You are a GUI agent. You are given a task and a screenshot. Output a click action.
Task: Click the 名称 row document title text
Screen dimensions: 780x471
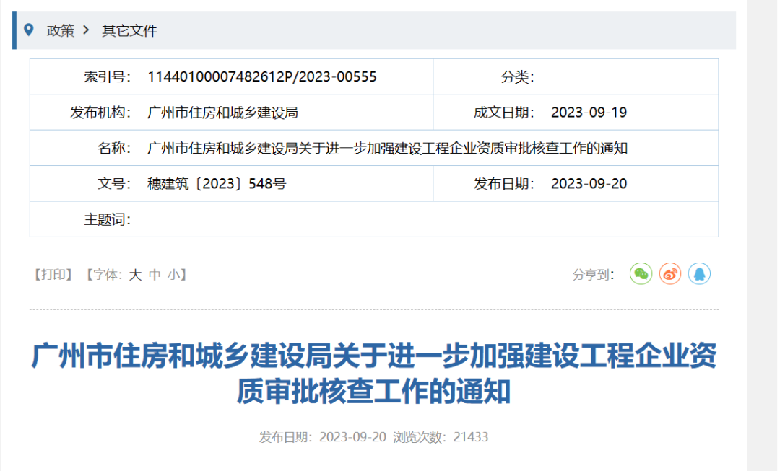(x=388, y=148)
